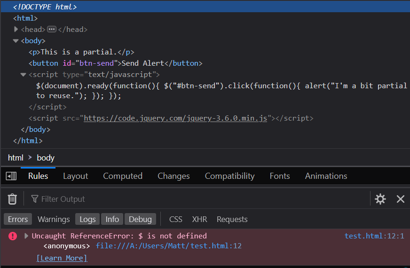Collapse the body element node
Image resolution: width=410 pixels, height=268 pixels.
coord(16,41)
